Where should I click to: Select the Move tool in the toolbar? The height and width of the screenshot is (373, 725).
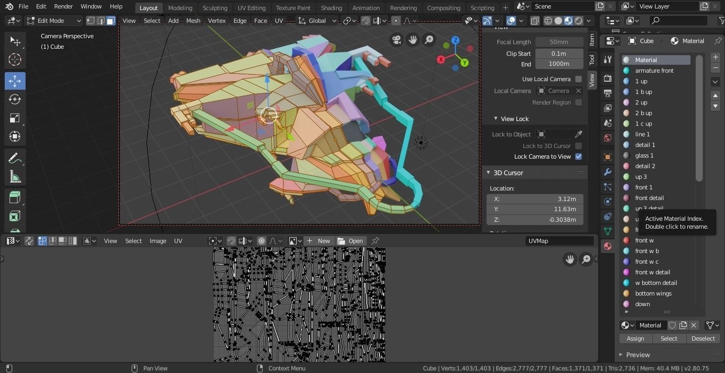[15, 81]
